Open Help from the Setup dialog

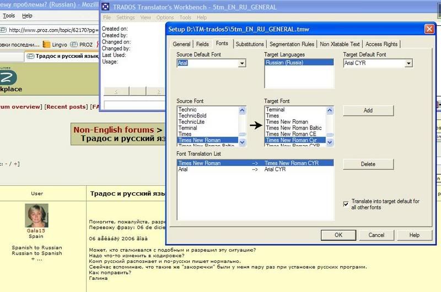(415, 235)
